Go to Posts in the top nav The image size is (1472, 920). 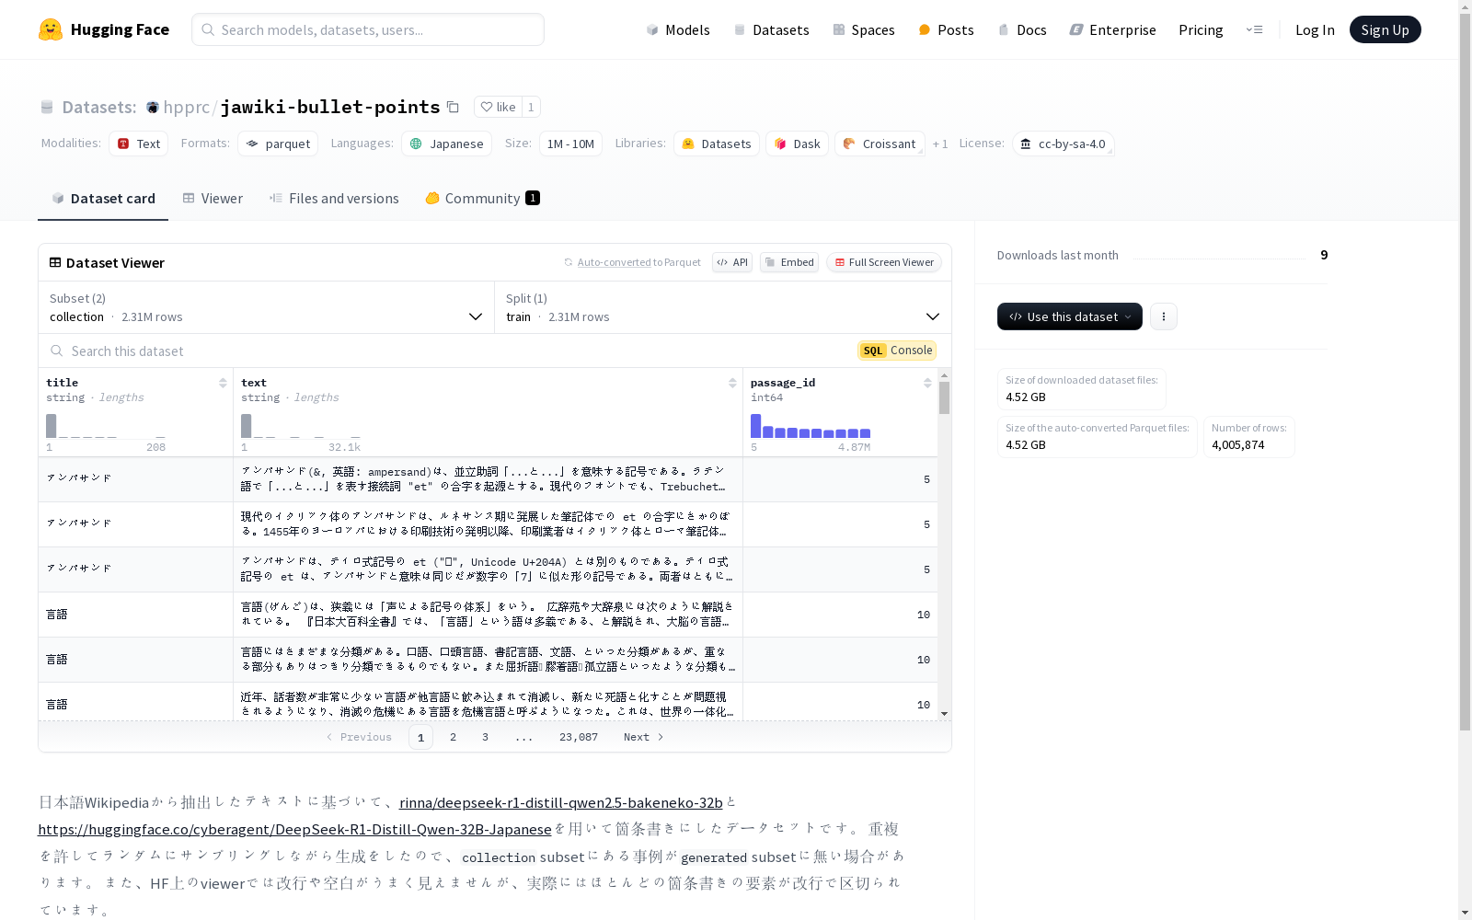pos(946,29)
